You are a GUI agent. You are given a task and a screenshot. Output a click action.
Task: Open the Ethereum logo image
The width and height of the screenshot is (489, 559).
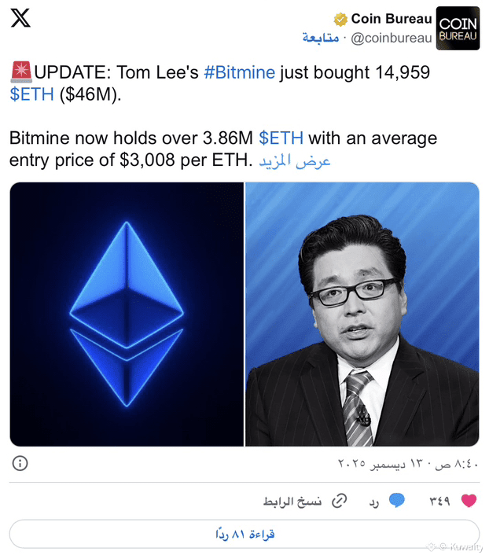click(x=127, y=314)
